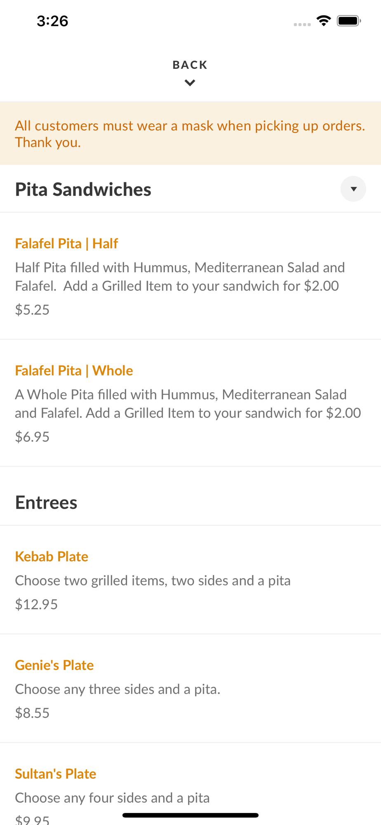This screenshot has width=381, height=825.
Task: Tap the $5.25 price of Half Pita
Action: [32, 310]
